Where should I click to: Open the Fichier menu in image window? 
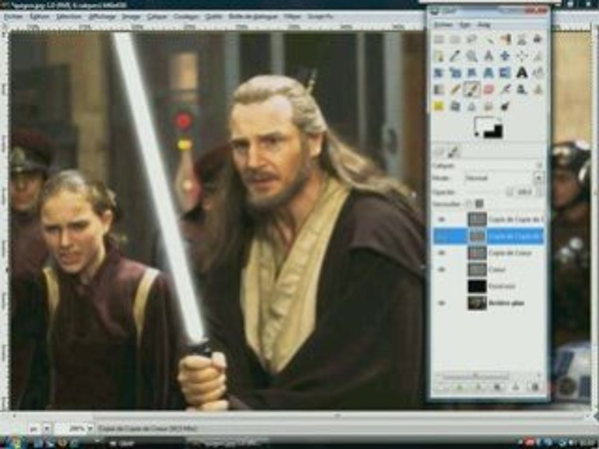(13, 17)
